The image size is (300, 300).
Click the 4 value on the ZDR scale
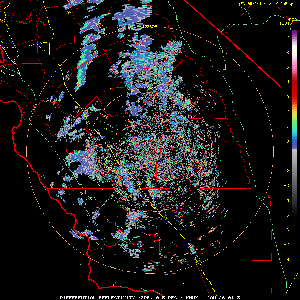[288, 82]
